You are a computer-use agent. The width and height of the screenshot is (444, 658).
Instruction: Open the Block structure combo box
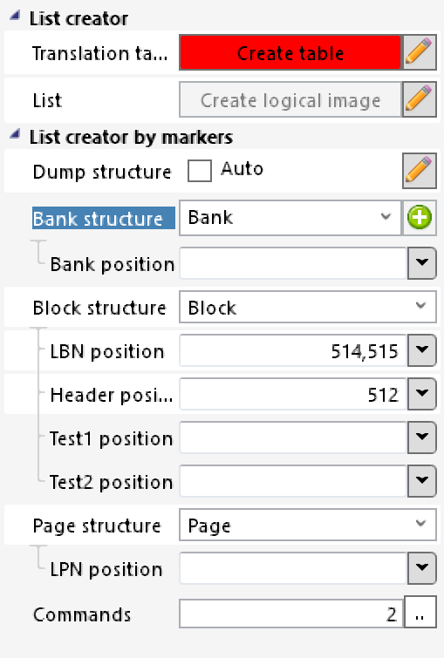pyautogui.click(x=308, y=308)
